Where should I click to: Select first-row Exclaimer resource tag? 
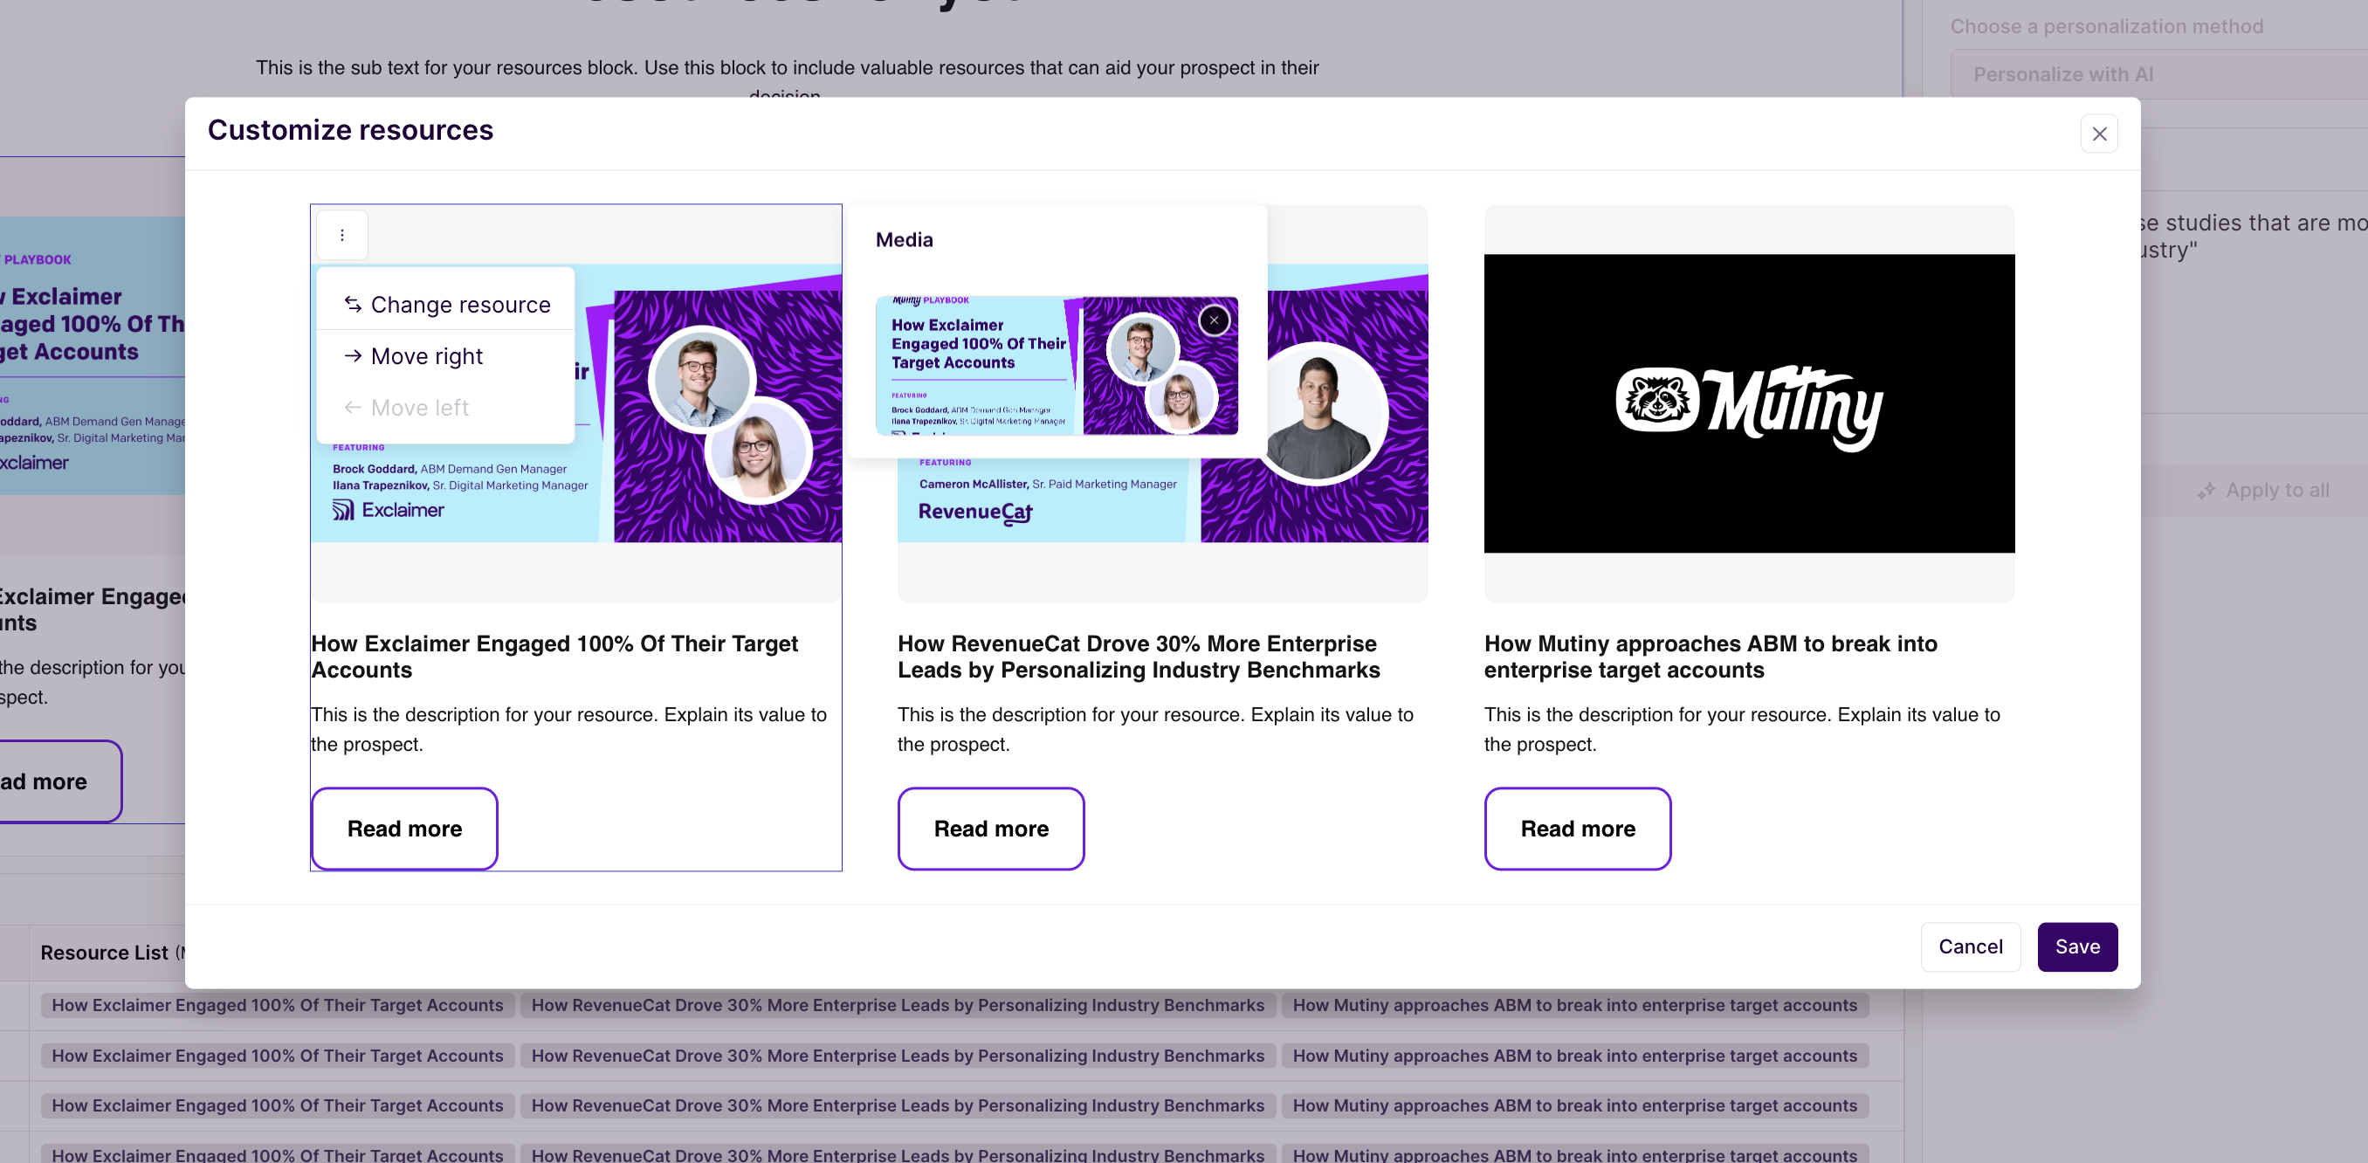(277, 1005)
